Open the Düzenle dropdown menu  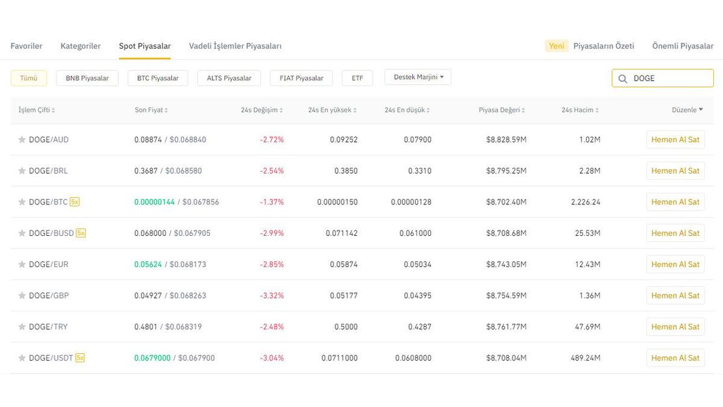pyautogui.click(x=687, y=110)
